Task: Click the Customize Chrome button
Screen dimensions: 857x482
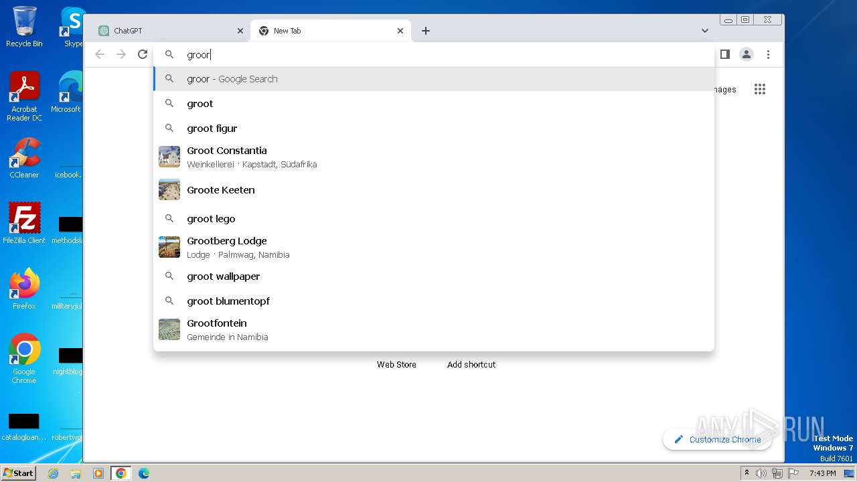Action: click(x=717, y=439)
